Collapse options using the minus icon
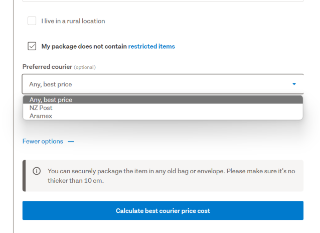Screen dimensions: 320x233 point(71,142)
